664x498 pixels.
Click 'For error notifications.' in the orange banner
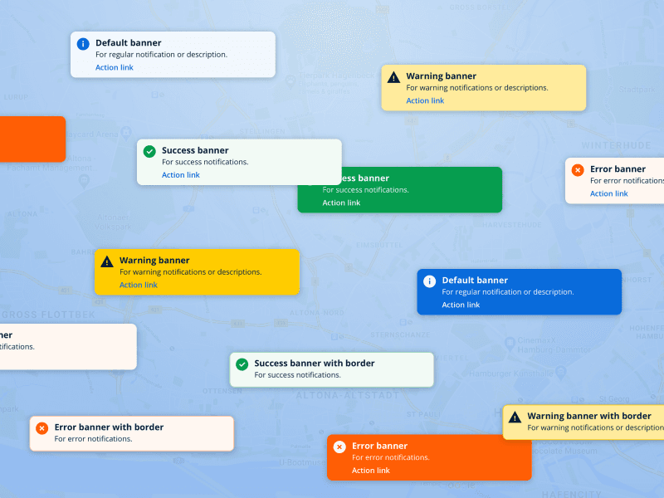click(390, 458)
